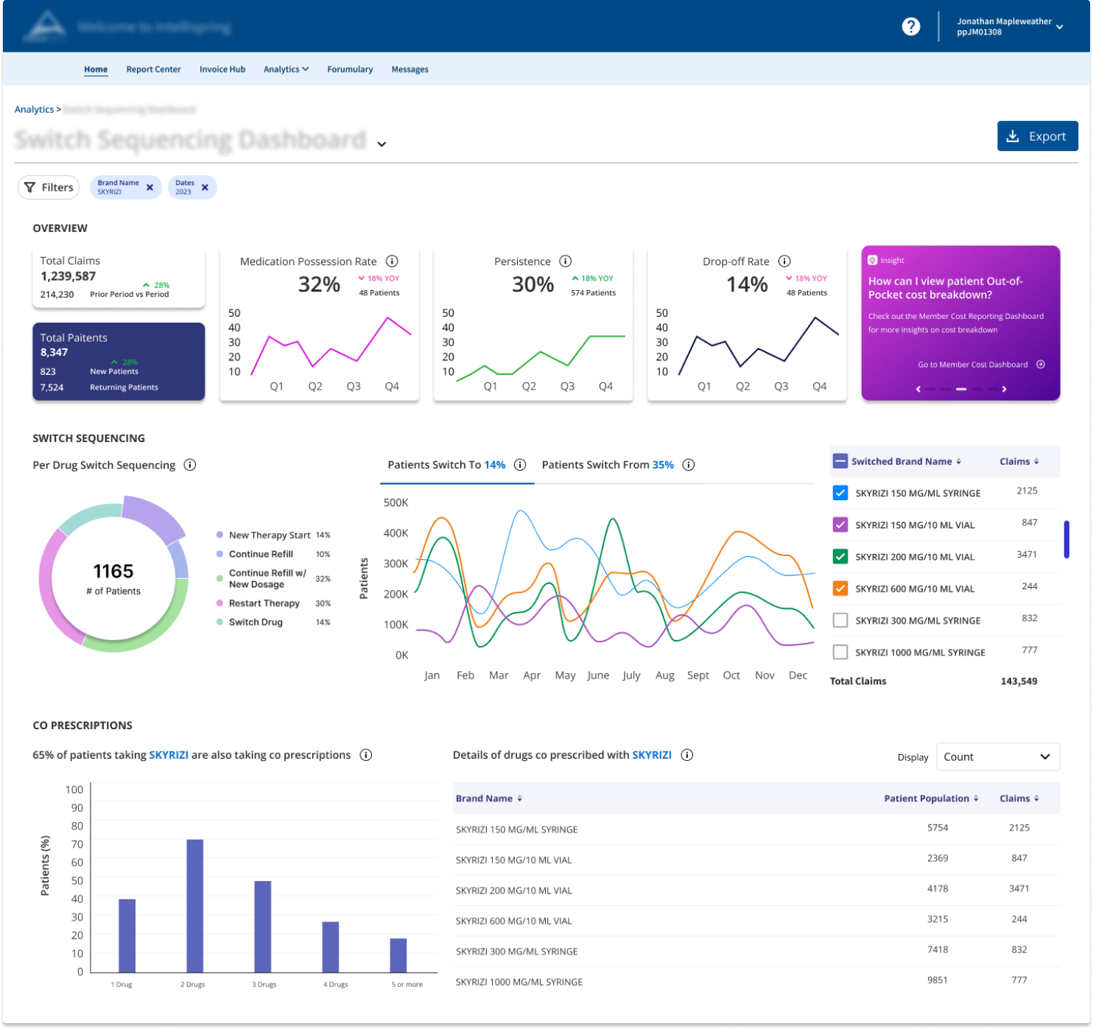Expand the Jonathan Mapleweather account menu
The height and width of the screenshot is (1029, 1093).
[1060, 27]
